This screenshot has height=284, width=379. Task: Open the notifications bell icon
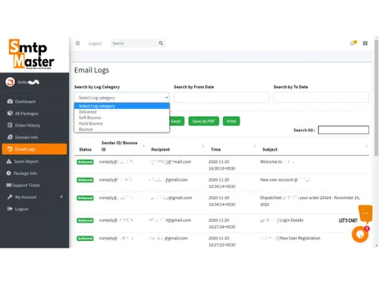[x=352, y=43]
